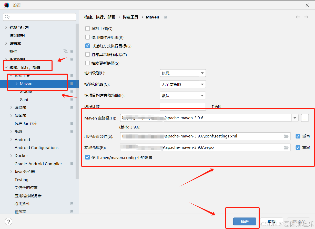Viewport: 315px width, 229px height.
Task: Expand the Docker tree node
Action: pos(11,155)
